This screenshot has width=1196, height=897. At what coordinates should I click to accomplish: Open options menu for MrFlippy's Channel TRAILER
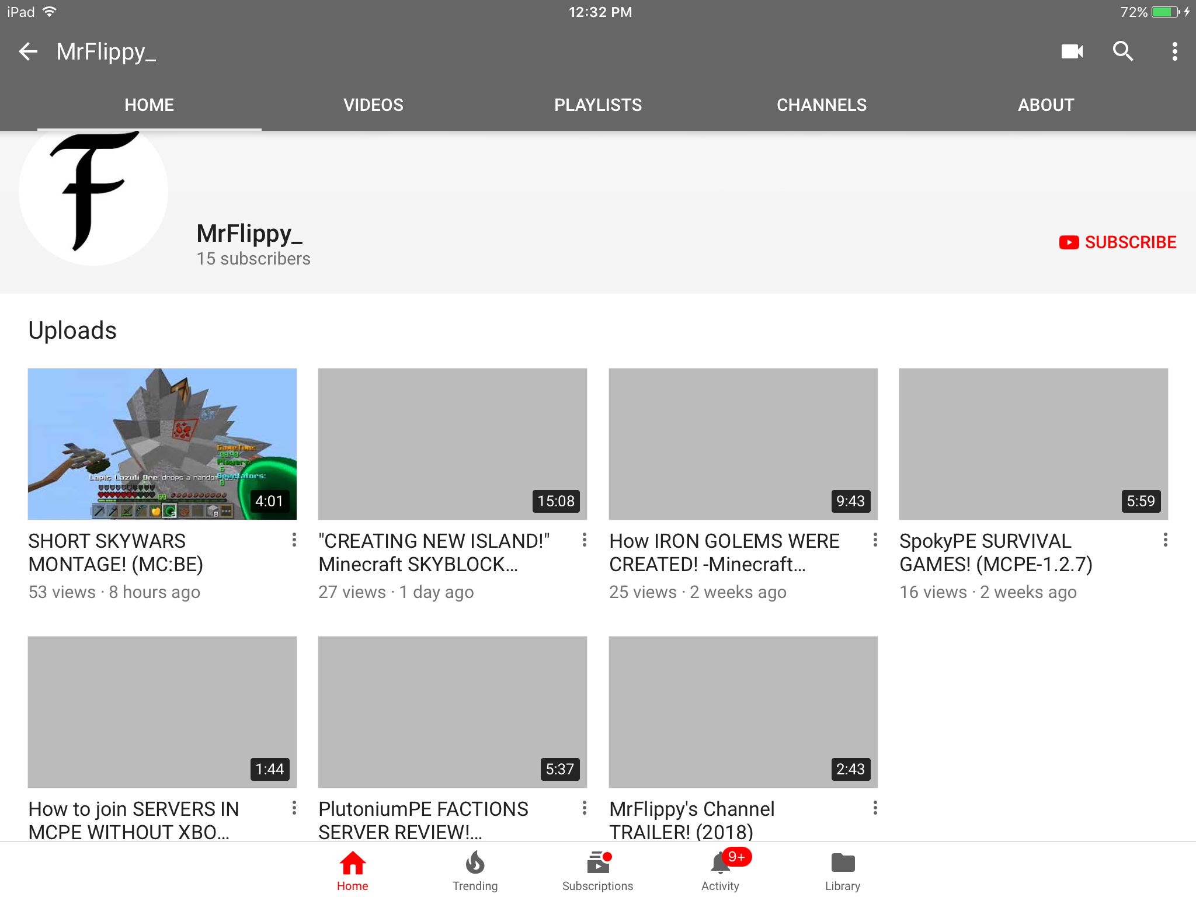click(875, 808)
